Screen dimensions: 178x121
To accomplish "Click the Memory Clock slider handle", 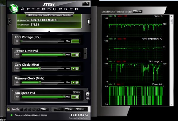I will tap(40, 82).
